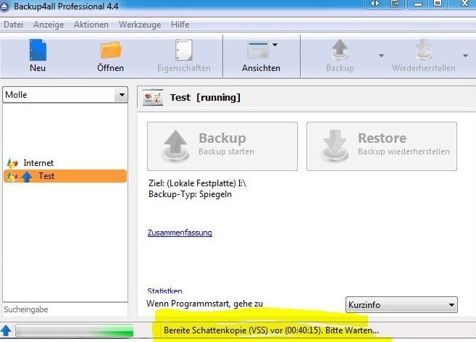Open the Kurzinfo dropdown
This screenshot has height=342, width=476.
pos(401,304)
